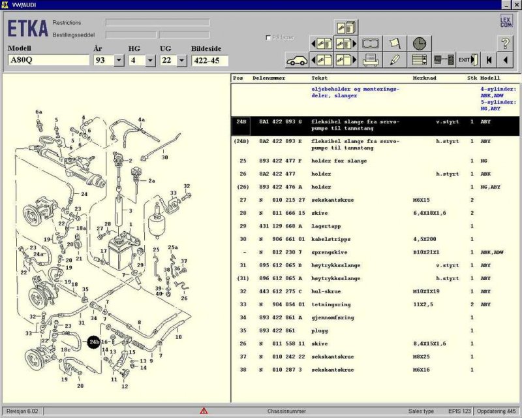Viewport: 522px width, 418px height.
Task: Click the pencil edit icon
Action: 395,60
